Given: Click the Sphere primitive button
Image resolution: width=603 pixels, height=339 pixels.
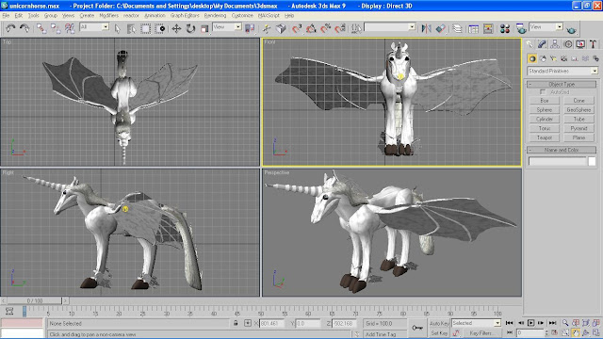Looking at the screenshot, I should pos(545,110).
